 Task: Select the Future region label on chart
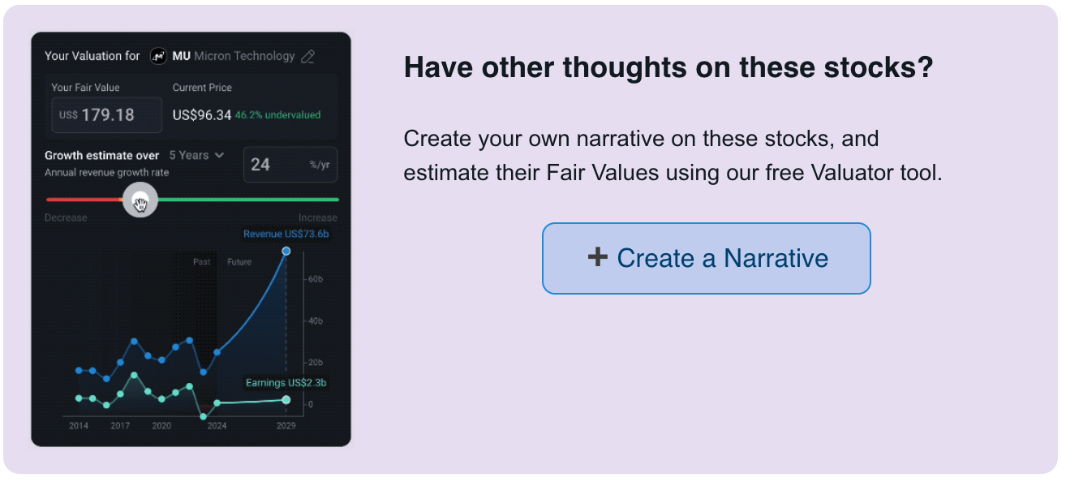[239, 262]
